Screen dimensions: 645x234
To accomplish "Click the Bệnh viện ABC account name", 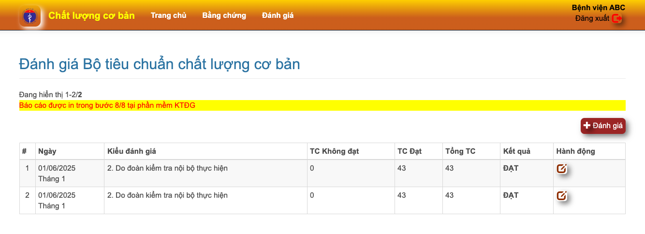I will pos(598,8).
